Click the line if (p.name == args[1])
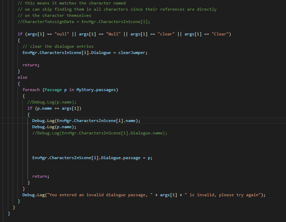 pyautogui.click(x=54, y=108)
